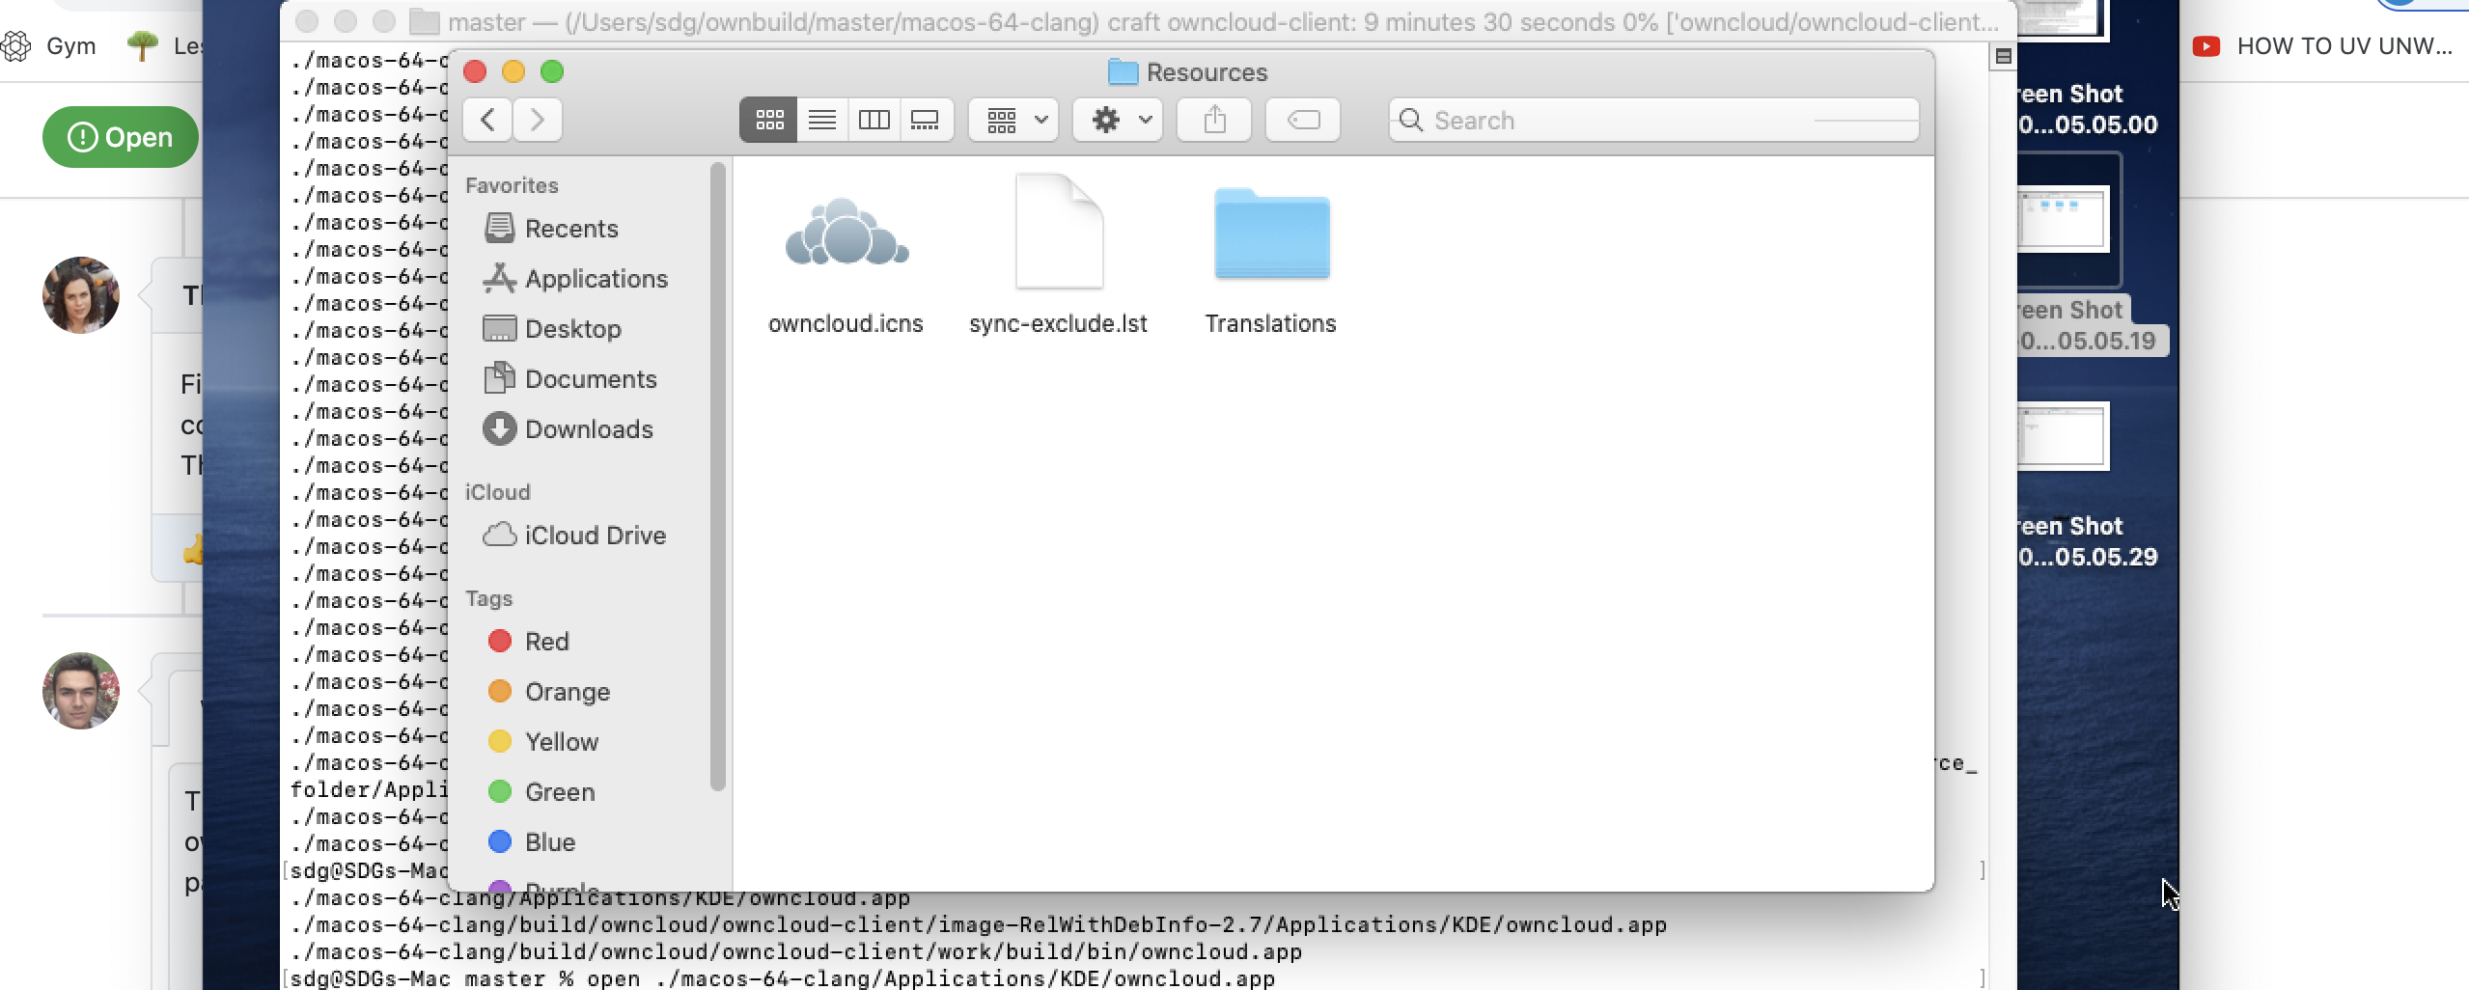
Task: Click the terminal line ending in work/build/bin/owncloud.app
Action: click(796, 952)
